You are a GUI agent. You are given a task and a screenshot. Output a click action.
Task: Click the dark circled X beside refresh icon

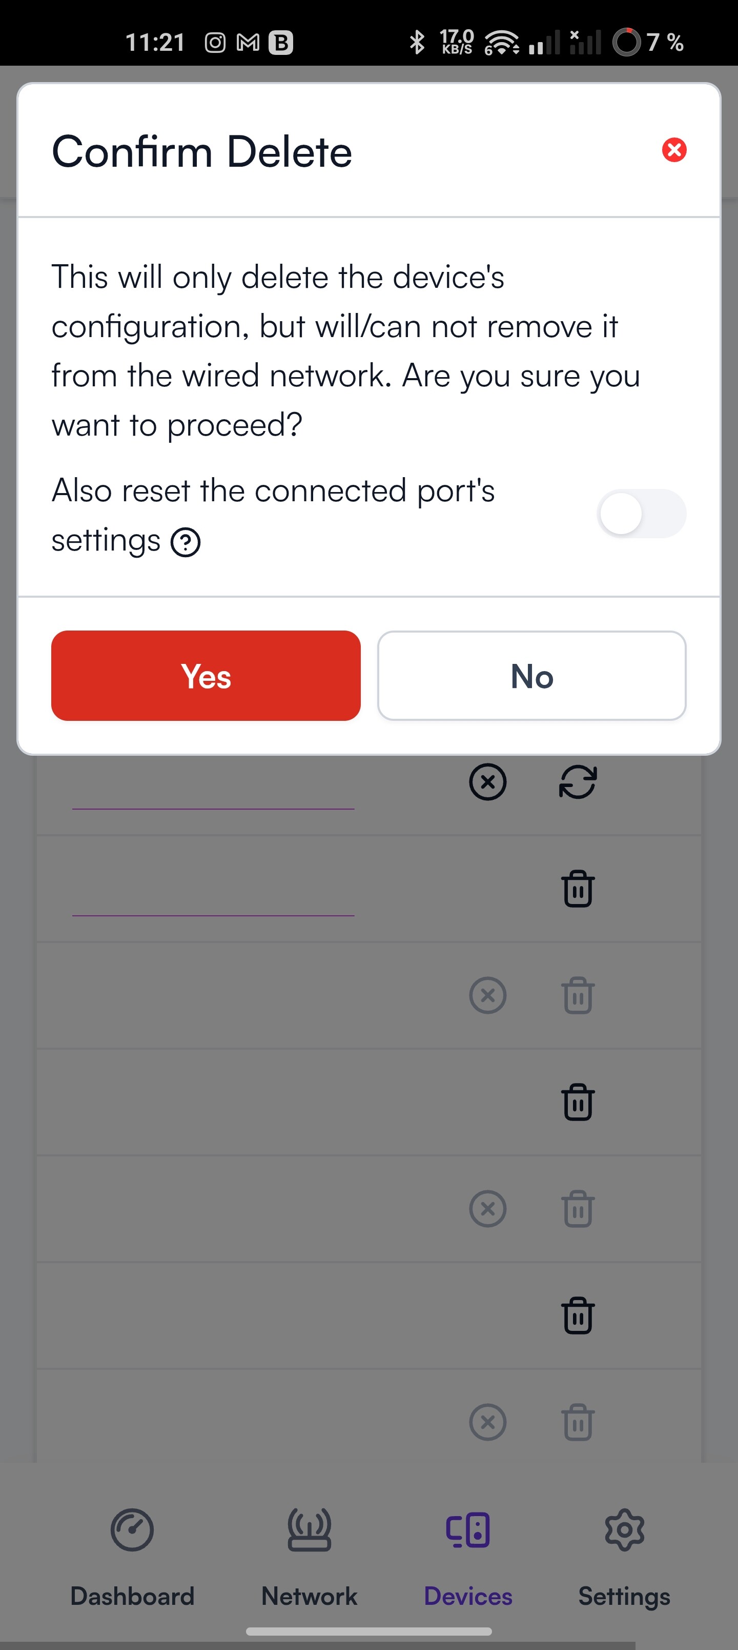click(x=488, y=782)
